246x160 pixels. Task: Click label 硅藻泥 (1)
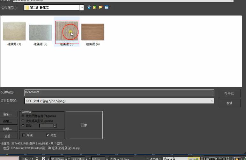(14, 44)
